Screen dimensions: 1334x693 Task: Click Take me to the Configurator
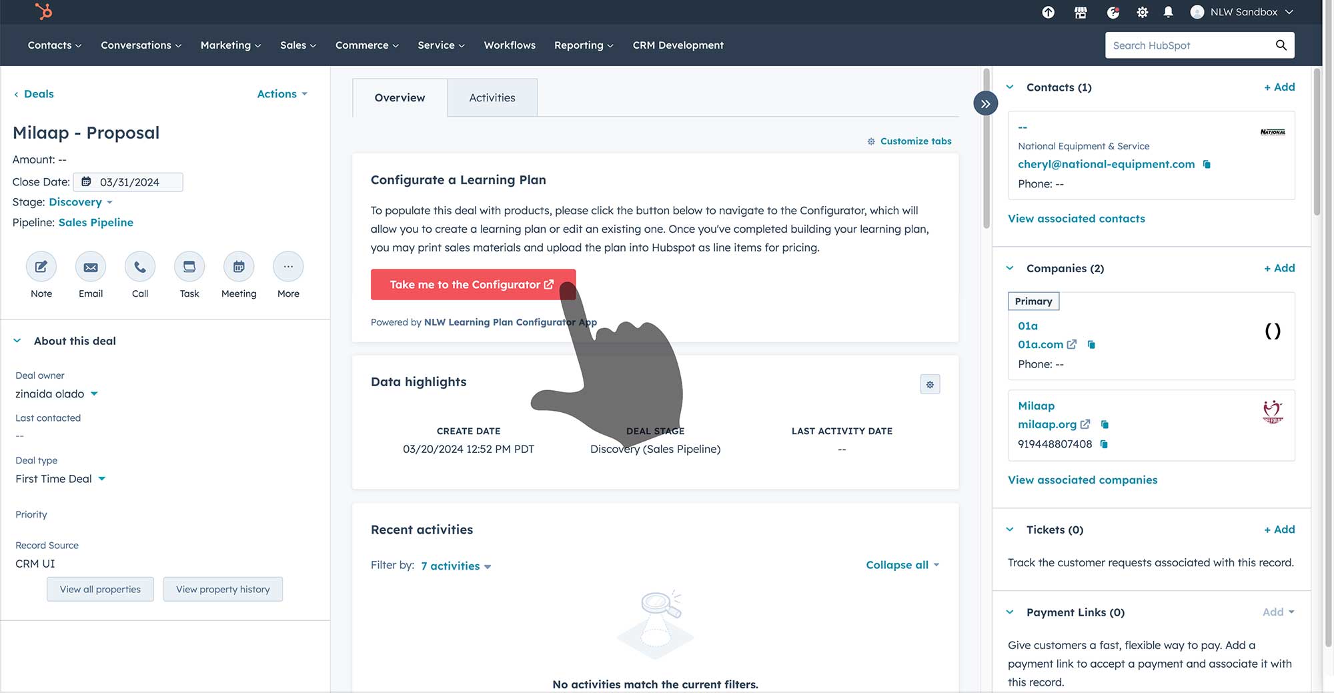tap(472, 285)
